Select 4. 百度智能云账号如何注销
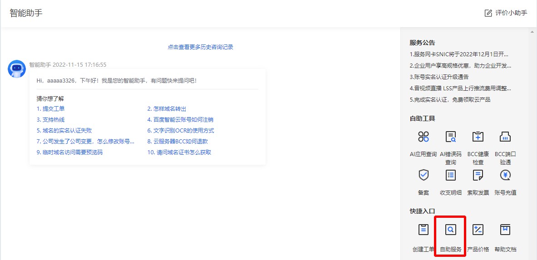Viewport: 537px width, 260px height. [x=181, y=120]
